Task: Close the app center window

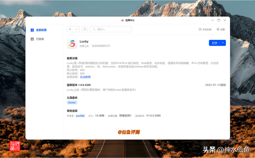Action: click(x=225, y=20)
